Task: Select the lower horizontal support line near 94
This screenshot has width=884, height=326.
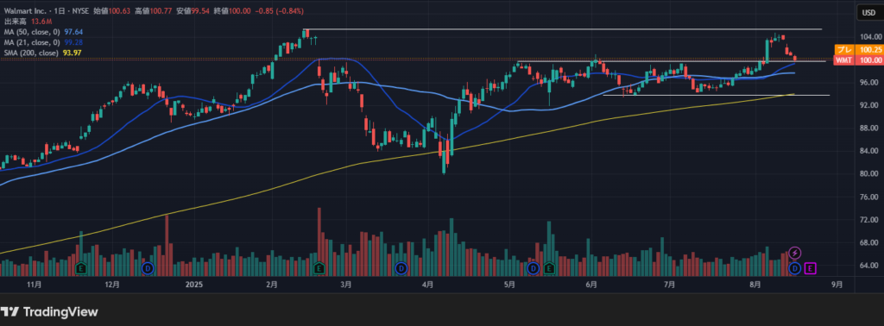Action: [716, 95]
